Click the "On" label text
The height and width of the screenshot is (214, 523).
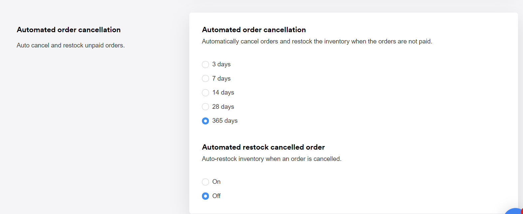pos(216,182)
